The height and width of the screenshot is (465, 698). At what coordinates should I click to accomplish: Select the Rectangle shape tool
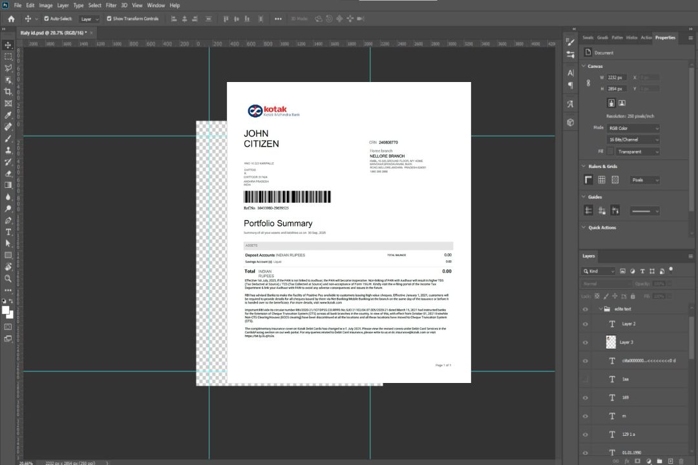(x=8, y=255)
